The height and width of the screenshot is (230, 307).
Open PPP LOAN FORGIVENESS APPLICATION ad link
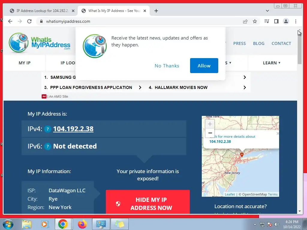(x=91, y=87)
